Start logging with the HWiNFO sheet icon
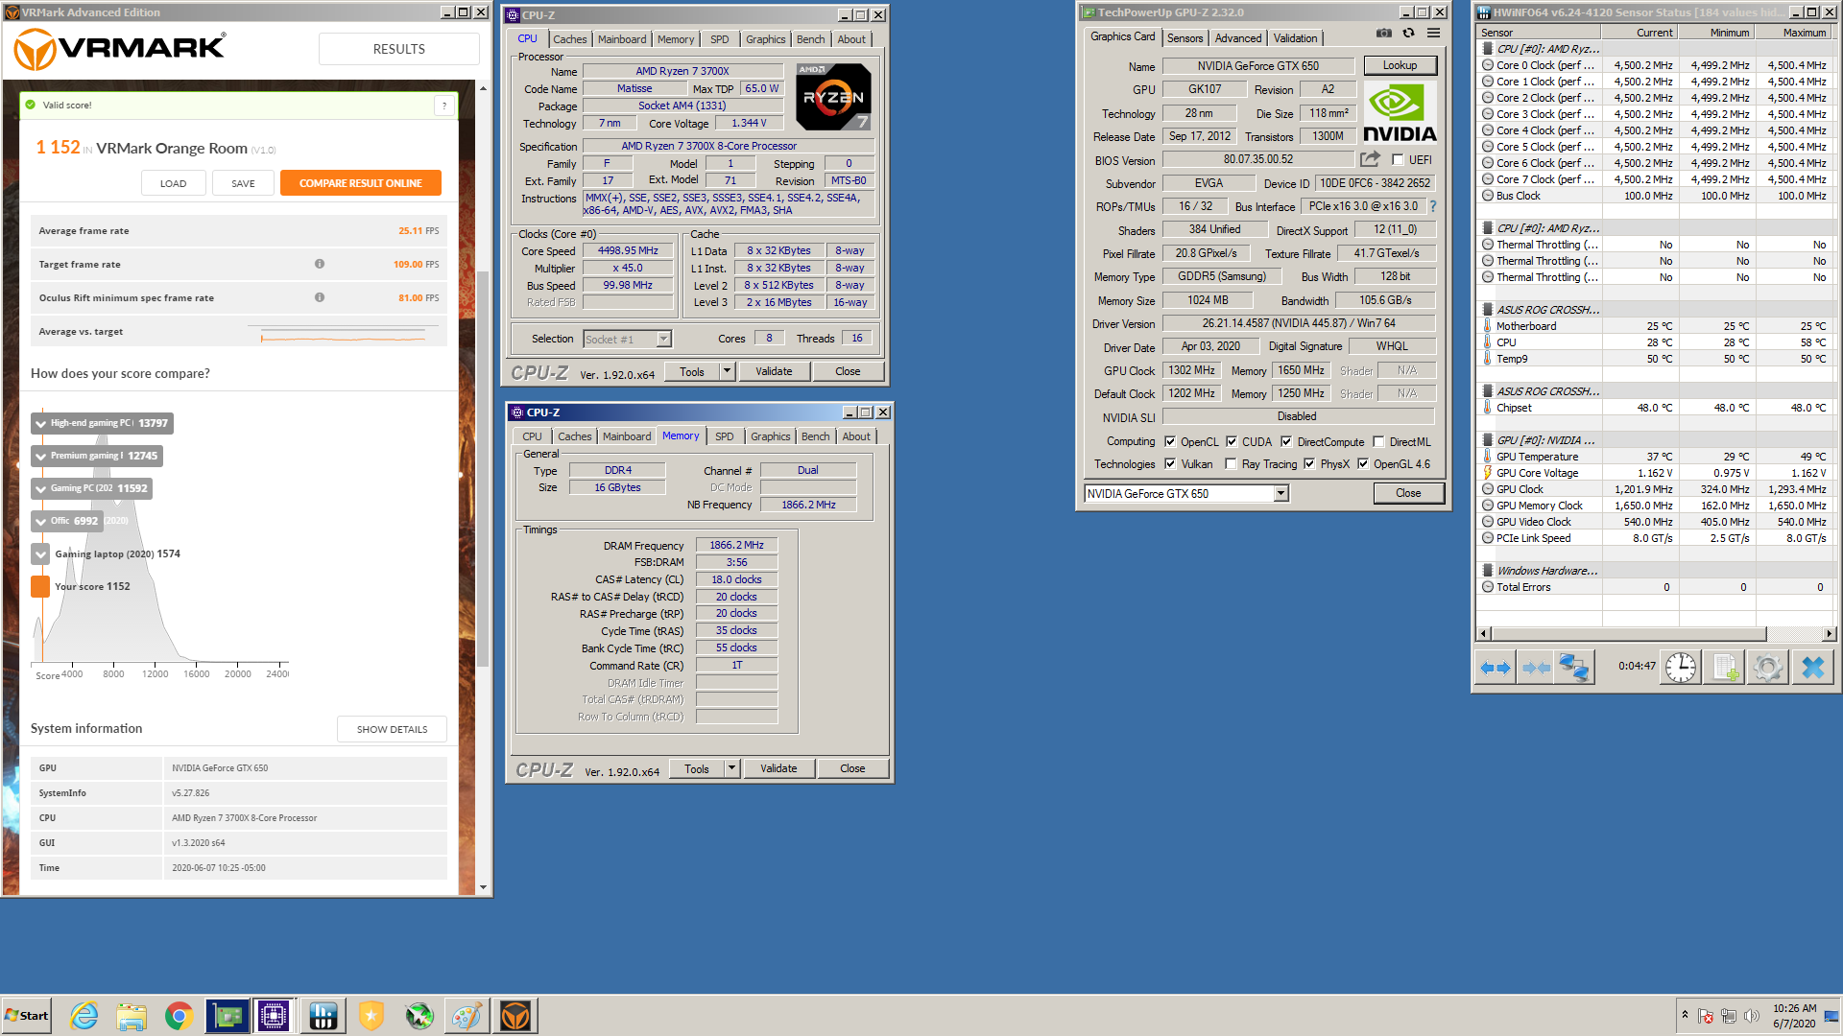Image resolution: width=1843 pixels, height=1036 pixels. [x=1724, y=668]
